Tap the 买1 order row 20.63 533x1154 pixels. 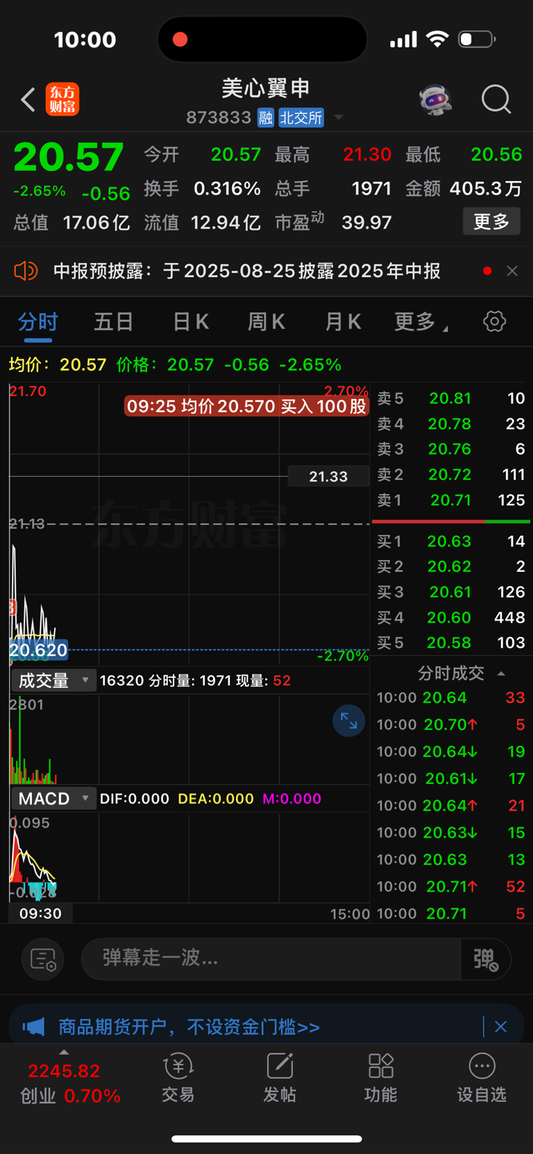[x=451, y=541]
